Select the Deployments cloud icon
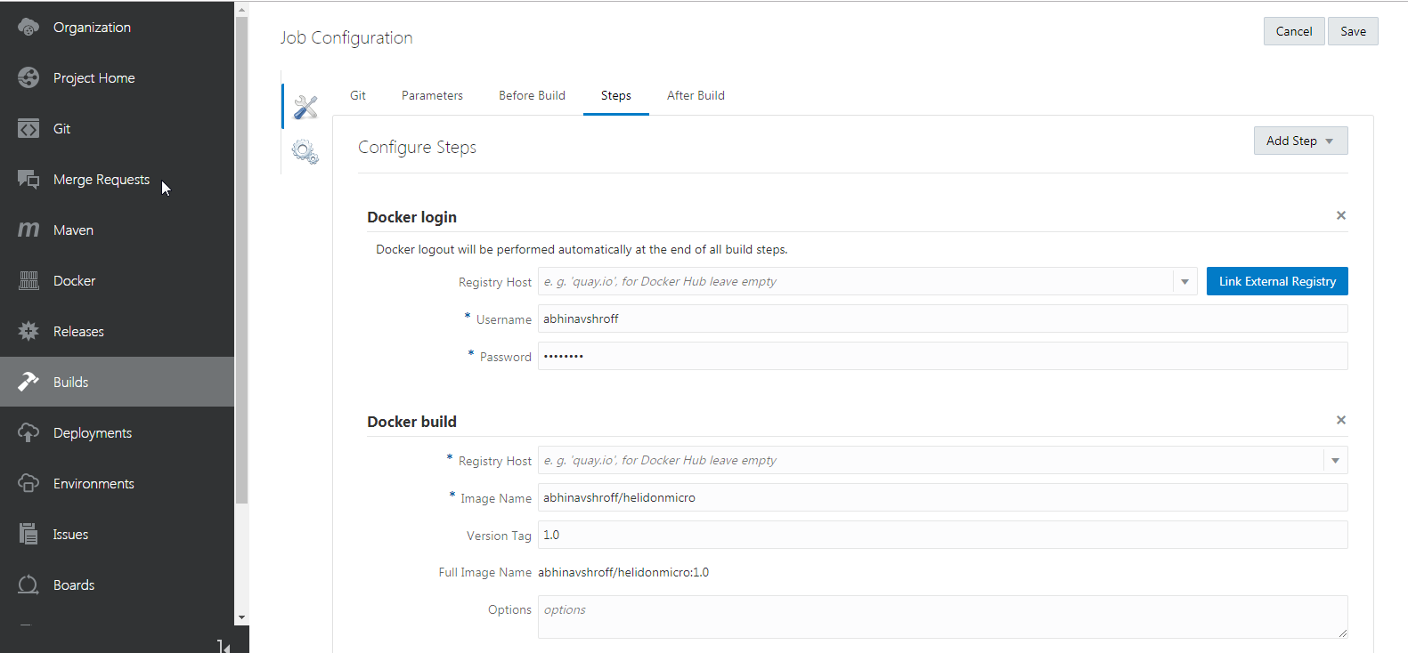1408x653 pixels. pos(28,433)
